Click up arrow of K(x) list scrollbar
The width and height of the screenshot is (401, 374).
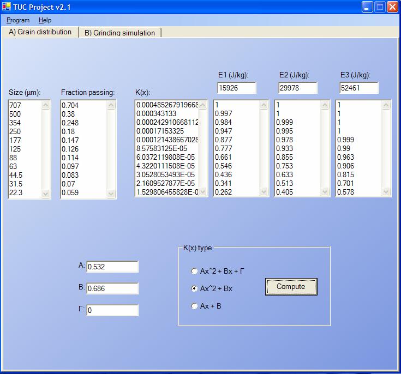(203, 105)
